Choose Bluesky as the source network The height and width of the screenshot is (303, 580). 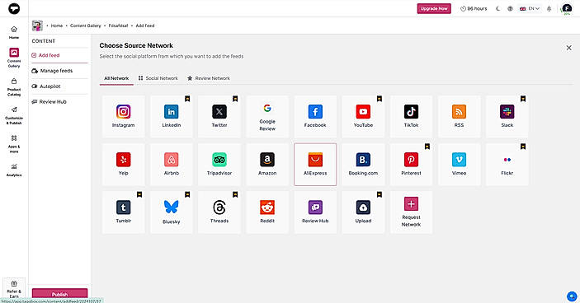172,212
